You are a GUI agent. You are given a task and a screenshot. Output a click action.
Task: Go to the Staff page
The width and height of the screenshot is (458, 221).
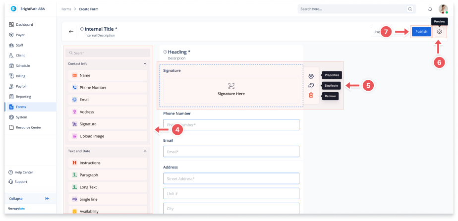pyautogui.click(x=30, y=45)
